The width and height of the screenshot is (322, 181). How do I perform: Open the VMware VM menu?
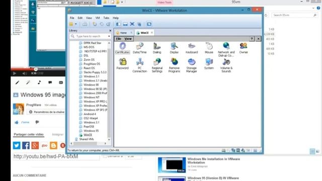(98, 18)
